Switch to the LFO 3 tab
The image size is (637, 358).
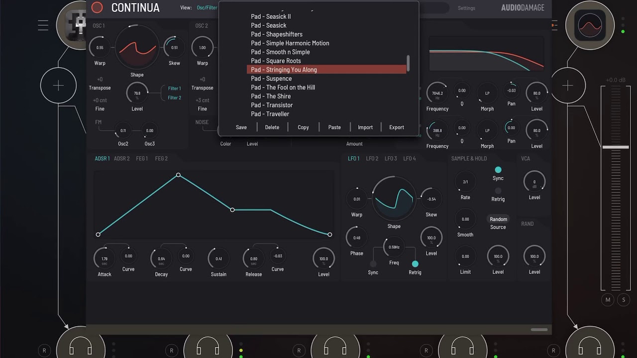coord(391,159)
